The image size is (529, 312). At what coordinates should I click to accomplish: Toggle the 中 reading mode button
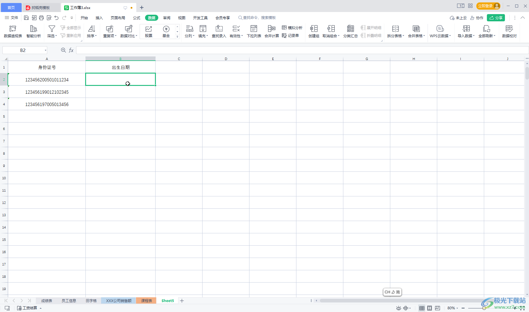tap(407, 308)
